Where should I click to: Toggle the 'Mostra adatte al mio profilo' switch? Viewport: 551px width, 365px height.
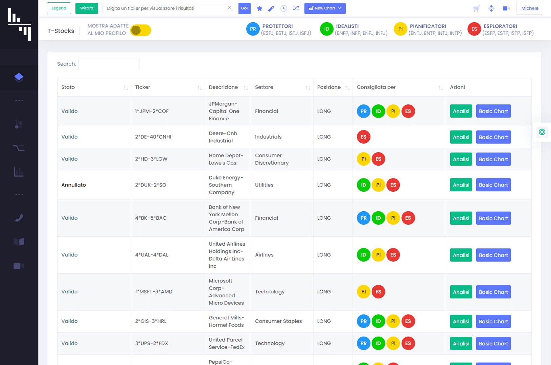tap(141, 30)
